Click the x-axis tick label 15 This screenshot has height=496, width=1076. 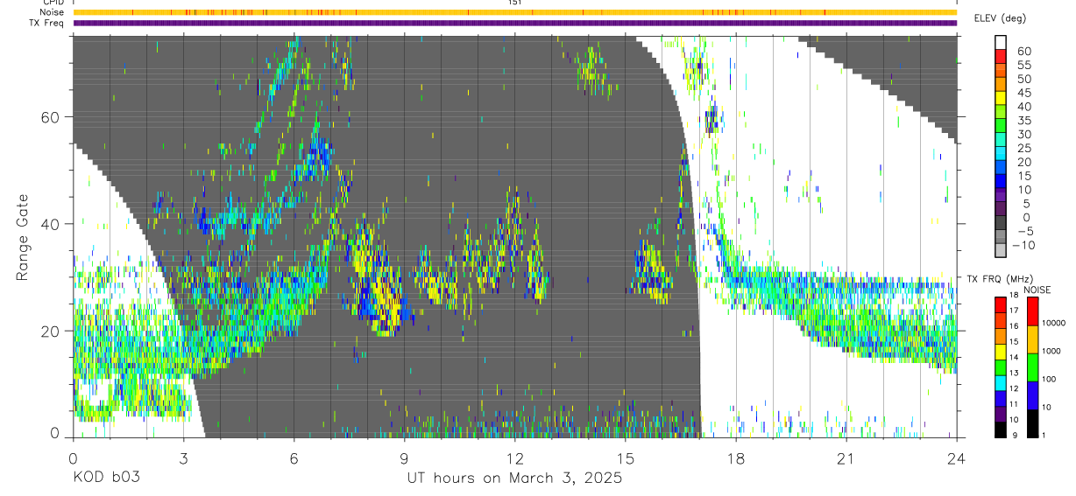[x=625, y=458]
